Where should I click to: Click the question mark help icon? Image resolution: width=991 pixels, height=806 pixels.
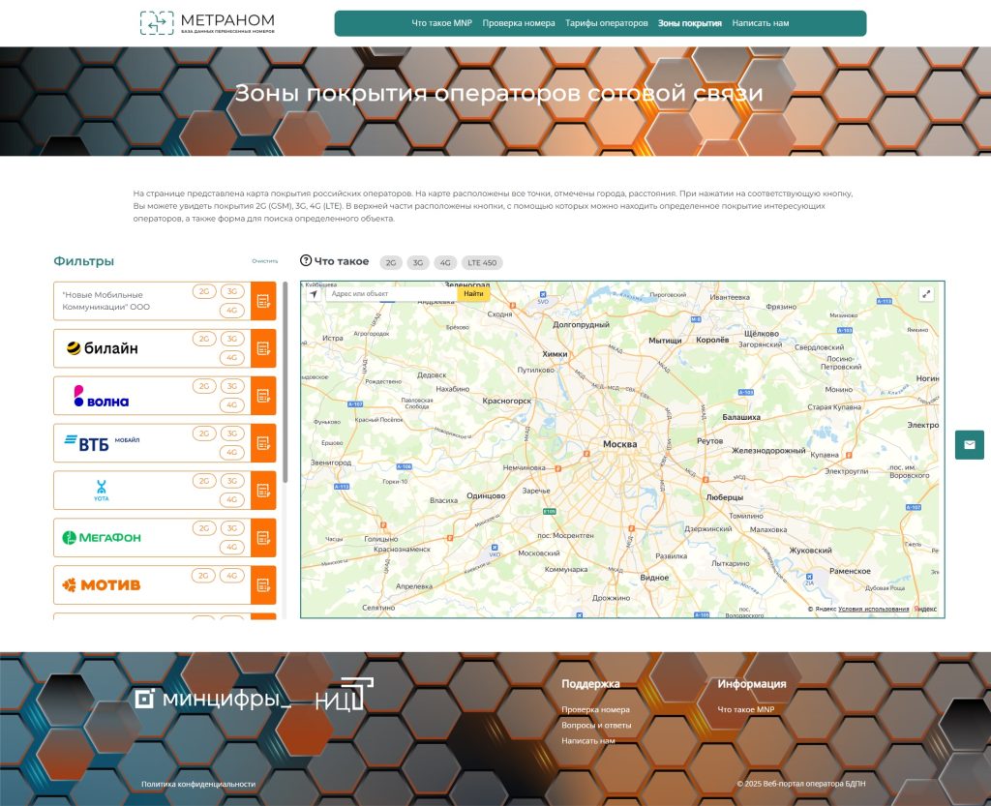[x=306, y=261]
